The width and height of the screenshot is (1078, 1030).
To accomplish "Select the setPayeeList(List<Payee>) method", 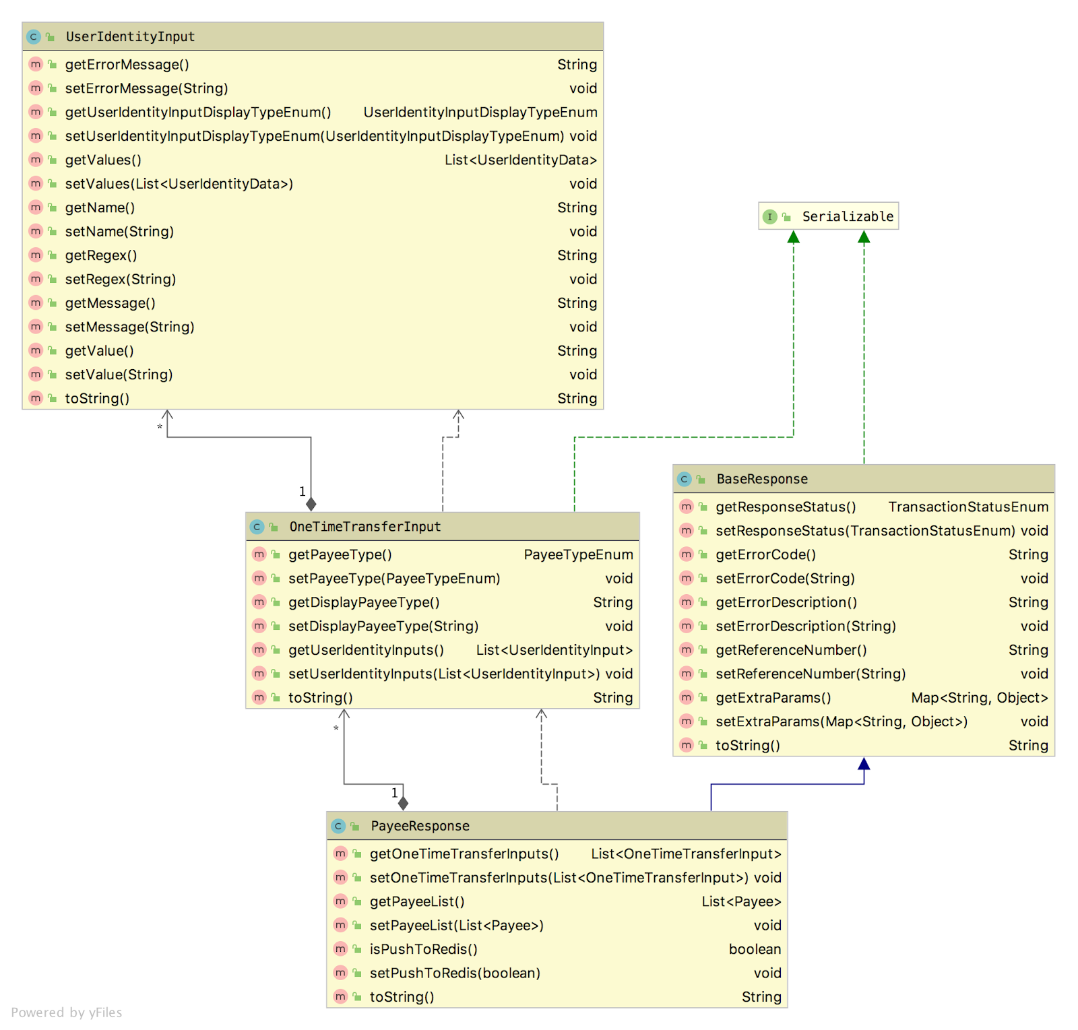I will pyautogui.click(x=557, y=926).
